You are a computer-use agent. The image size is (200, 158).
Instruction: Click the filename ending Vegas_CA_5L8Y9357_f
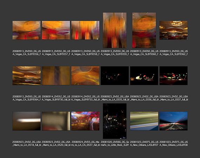tap(56, 53)
